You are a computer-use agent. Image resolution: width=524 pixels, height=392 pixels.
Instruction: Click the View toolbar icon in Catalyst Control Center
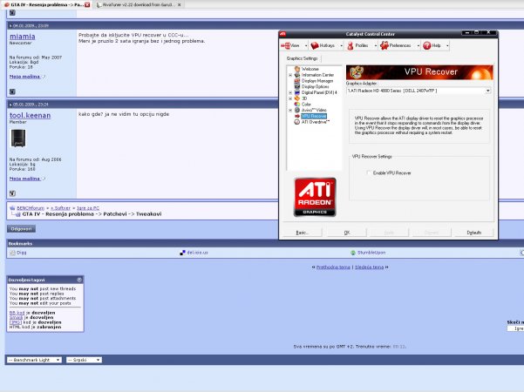[285, 45]
